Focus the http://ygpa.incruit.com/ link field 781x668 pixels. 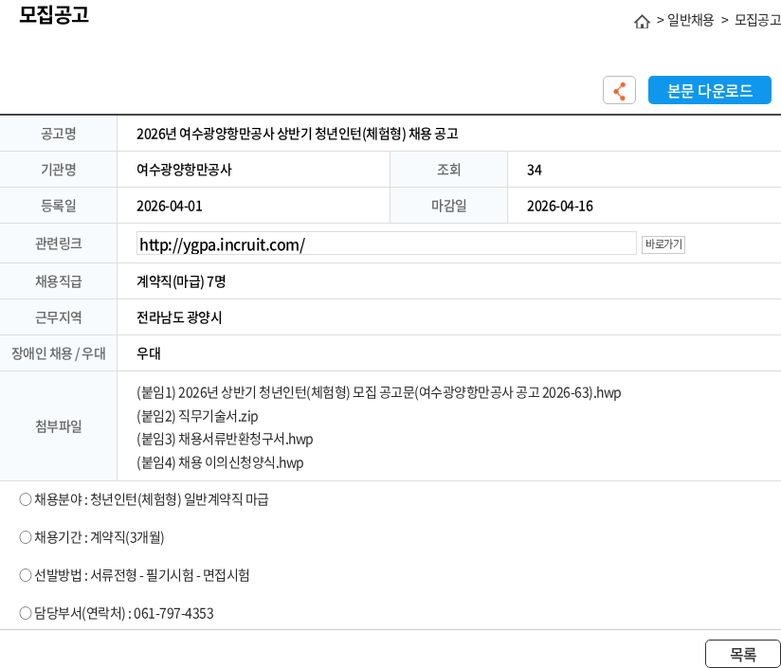[387, 244]
